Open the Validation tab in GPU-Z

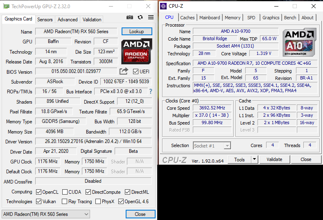coord(92,20)
